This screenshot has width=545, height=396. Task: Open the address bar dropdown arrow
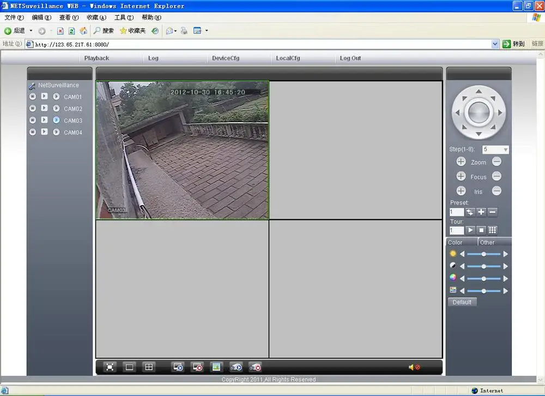[x=495, y=44]
